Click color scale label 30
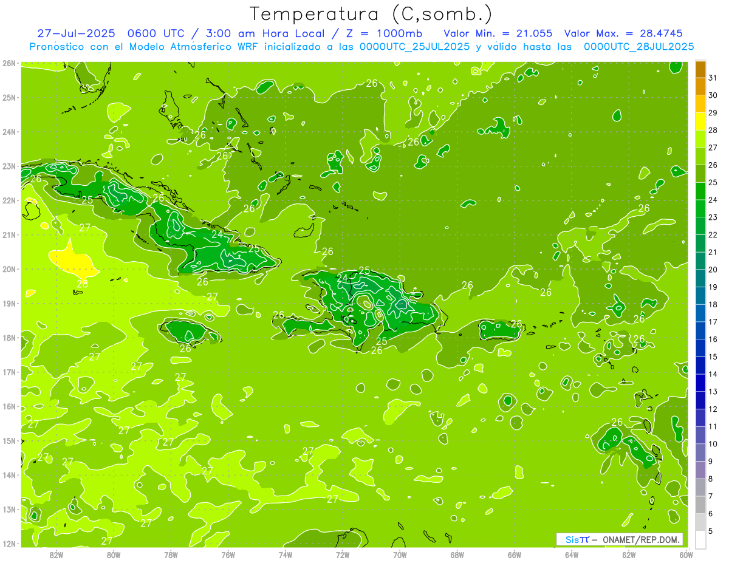This screenshot has height=563, width=729. 713,95
